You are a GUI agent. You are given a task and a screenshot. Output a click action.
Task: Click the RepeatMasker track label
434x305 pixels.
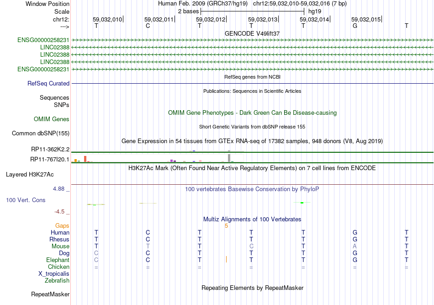50,294
